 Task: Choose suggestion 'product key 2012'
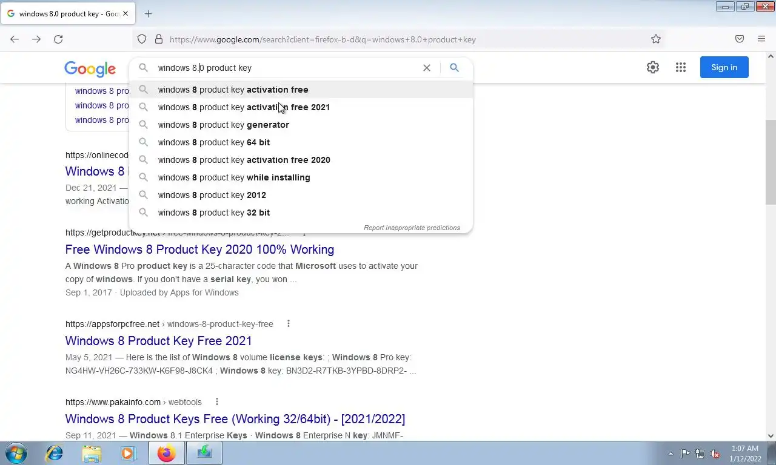point(301,195)
